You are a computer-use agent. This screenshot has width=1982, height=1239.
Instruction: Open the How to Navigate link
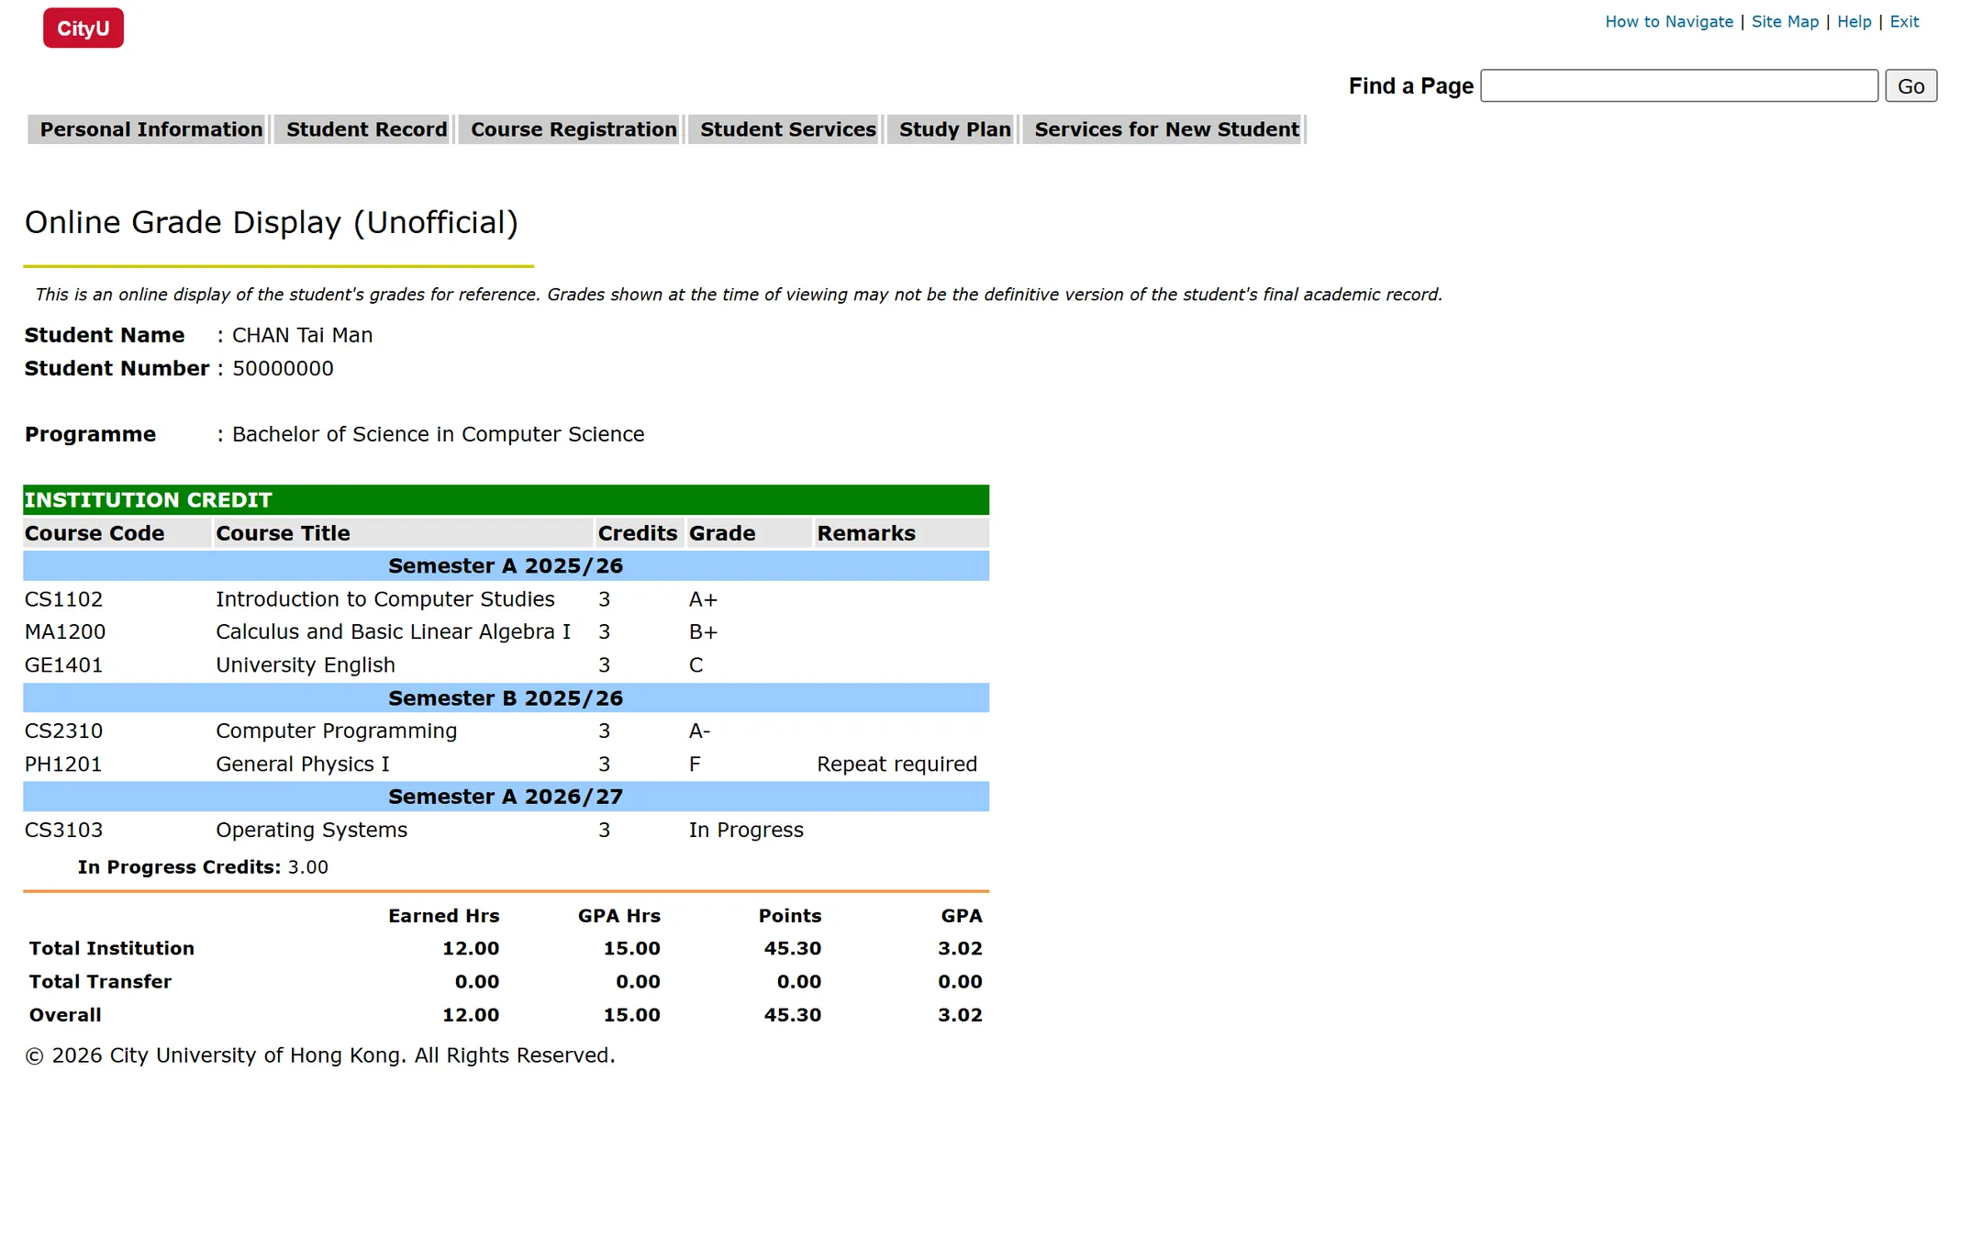point(1668,22)
